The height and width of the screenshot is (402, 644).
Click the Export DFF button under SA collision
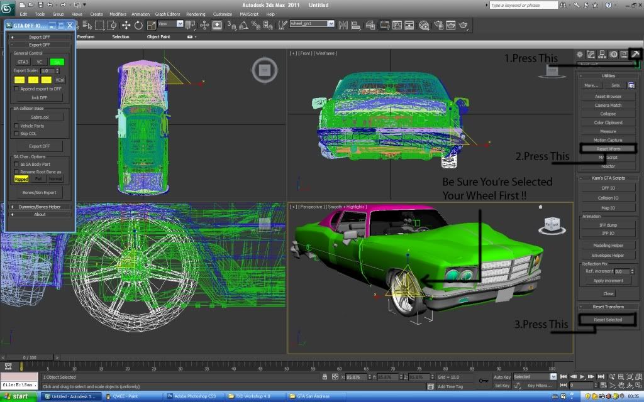pyautogui.click(x=40, y=146)
